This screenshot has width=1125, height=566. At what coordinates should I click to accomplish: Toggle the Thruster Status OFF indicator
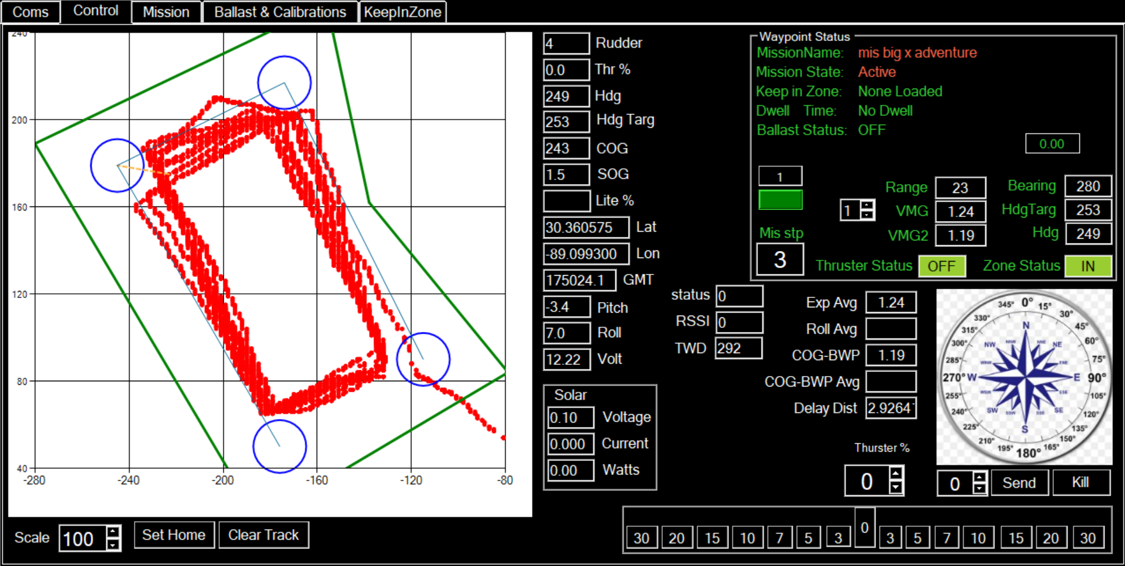(941, 266)
